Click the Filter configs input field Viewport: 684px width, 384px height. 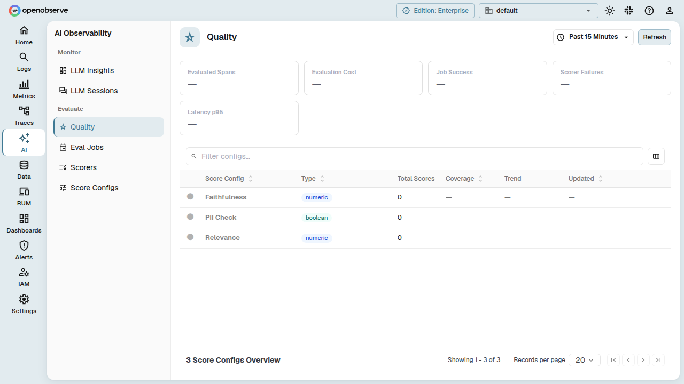[415, 156]
